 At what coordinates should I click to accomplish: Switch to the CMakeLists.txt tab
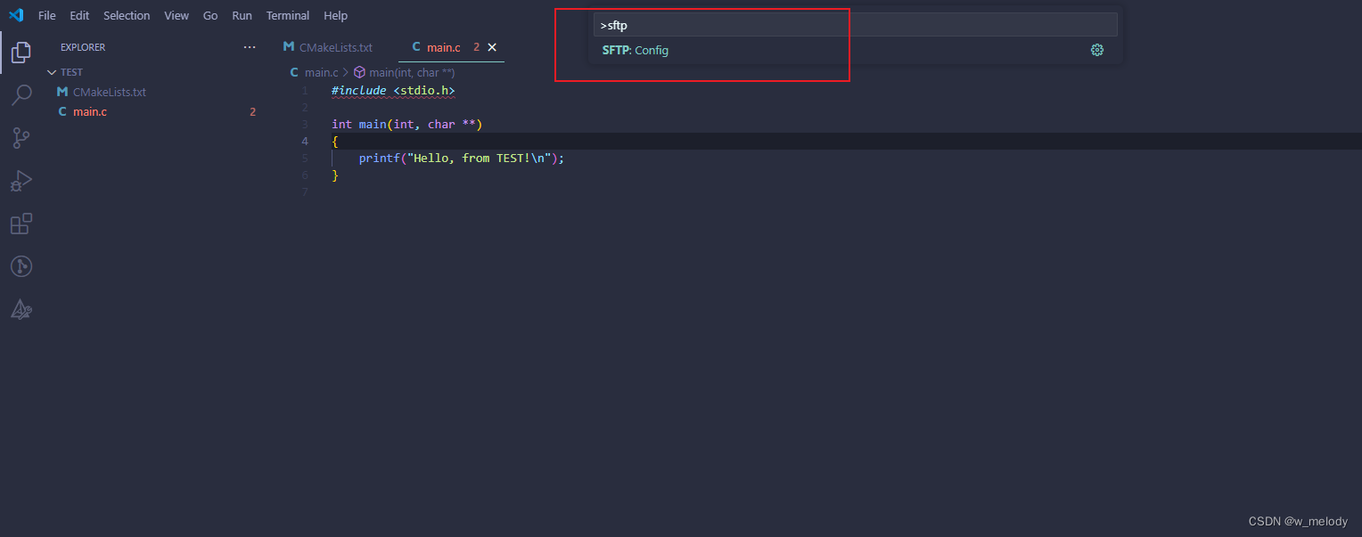pos(336,46)
